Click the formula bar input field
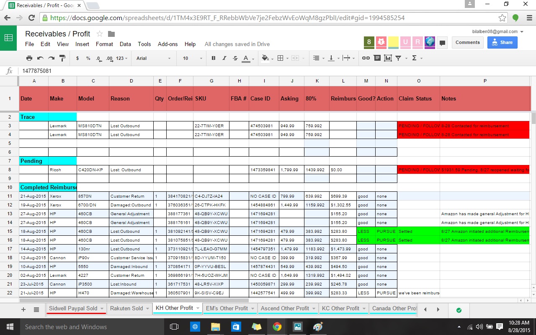This screenshot has width=536, height=335. point(251,71)
